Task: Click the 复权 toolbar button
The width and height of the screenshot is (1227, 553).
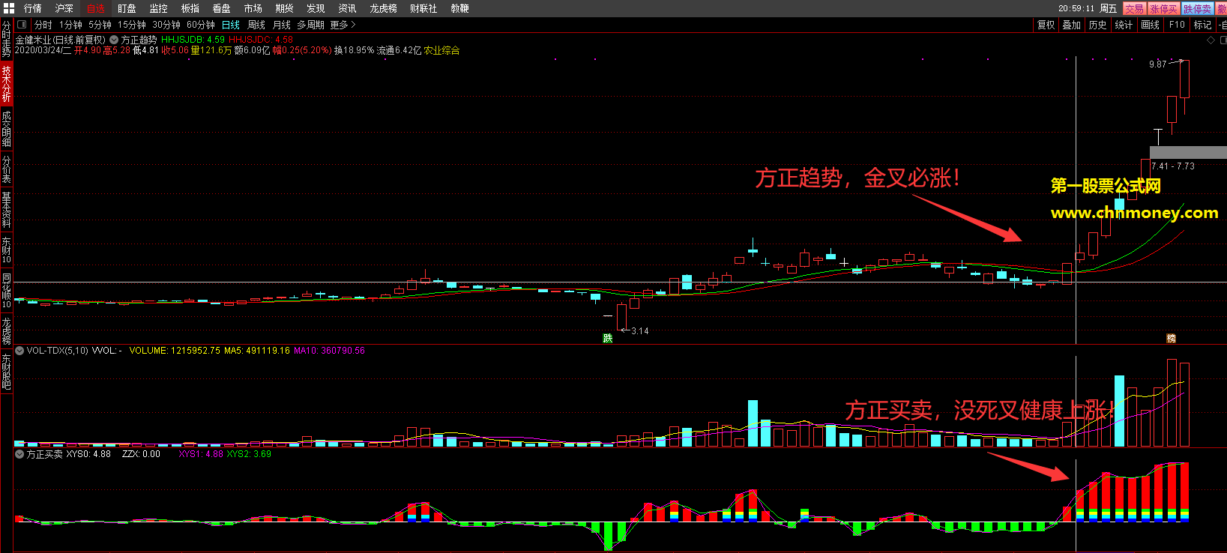Action: [1046, 25]
